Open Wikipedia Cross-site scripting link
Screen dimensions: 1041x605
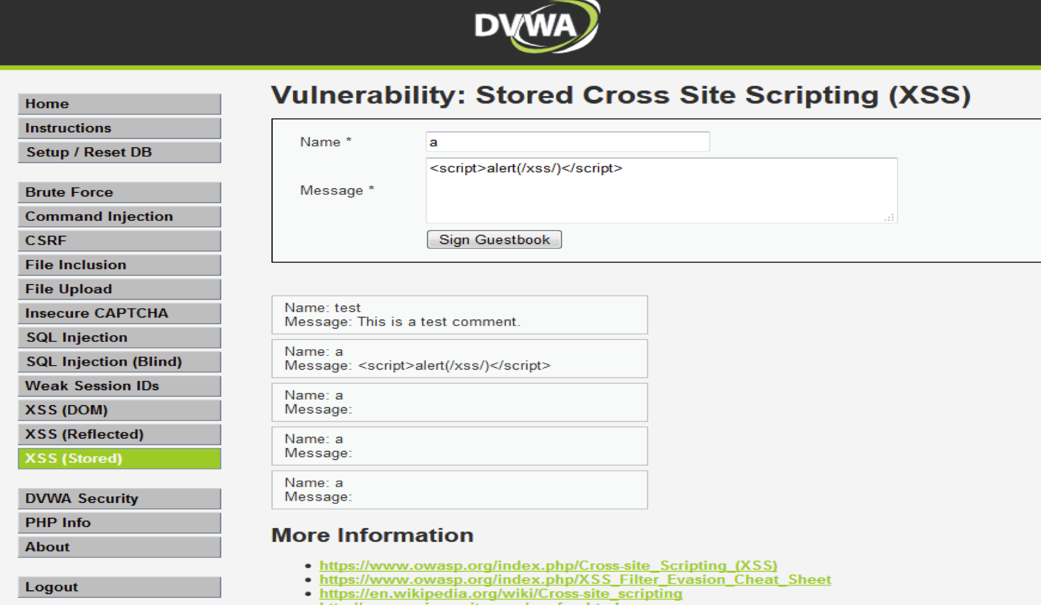tap(501, 594)
